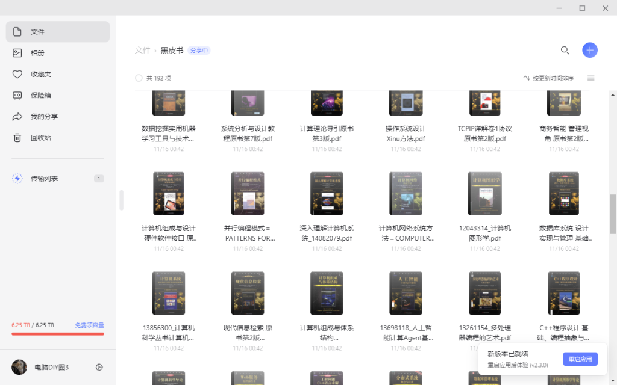Select 数据库系统 设计实现与管理 thumbnail
Viewport: 617px width, 385px height.
[564, 193]
